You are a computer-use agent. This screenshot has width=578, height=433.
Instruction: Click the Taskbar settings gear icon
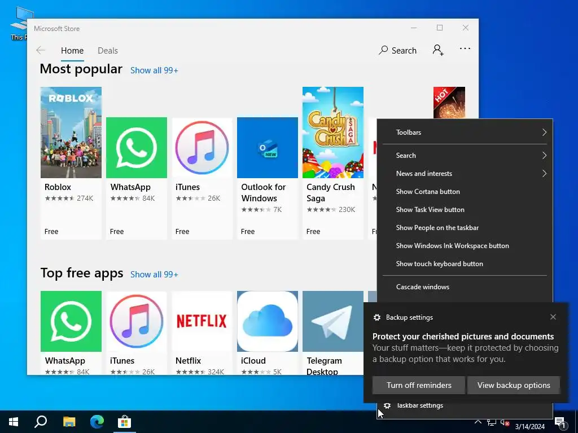(x=387, y=405)
